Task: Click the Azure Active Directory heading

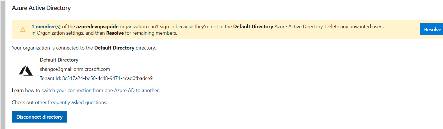Action: coord(41,8)
